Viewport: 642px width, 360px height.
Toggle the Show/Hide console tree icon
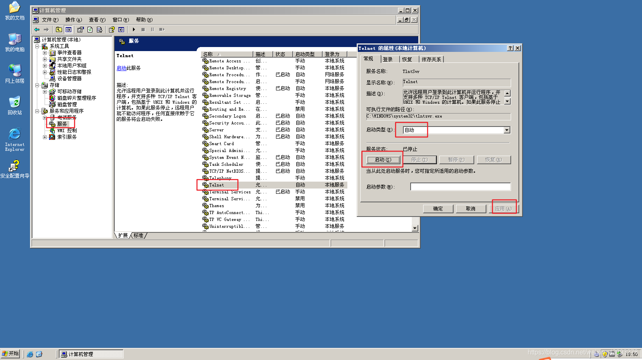click(68, 30)
